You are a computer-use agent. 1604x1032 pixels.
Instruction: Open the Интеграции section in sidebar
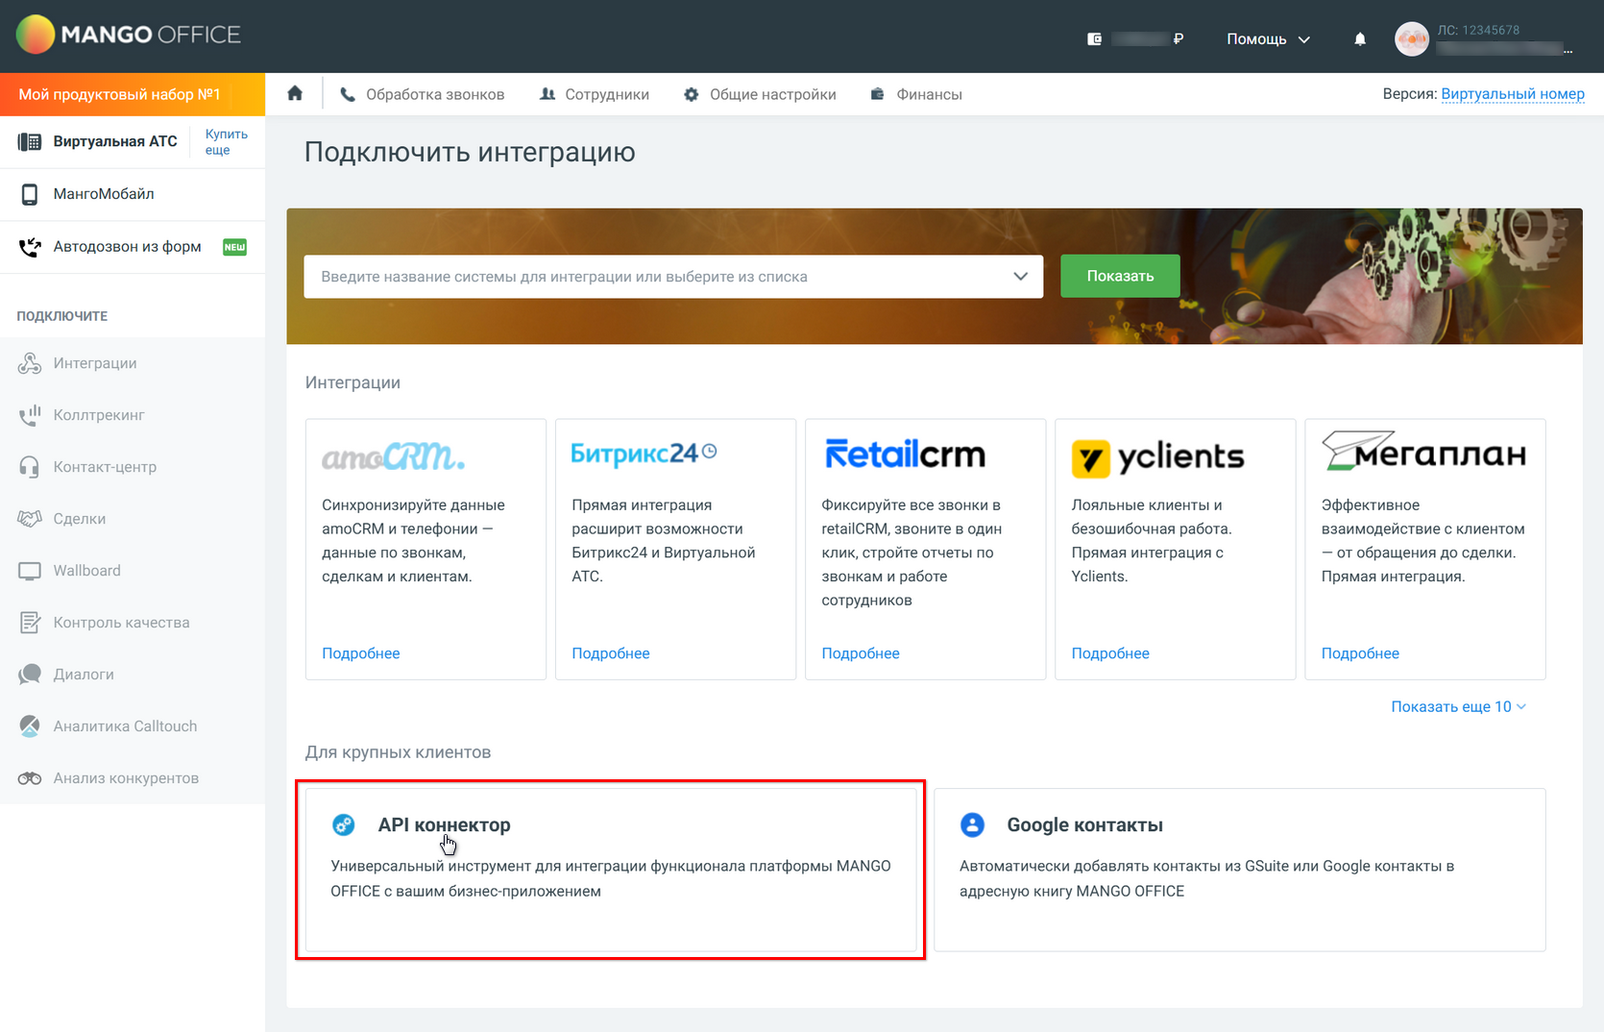(93, 363)
